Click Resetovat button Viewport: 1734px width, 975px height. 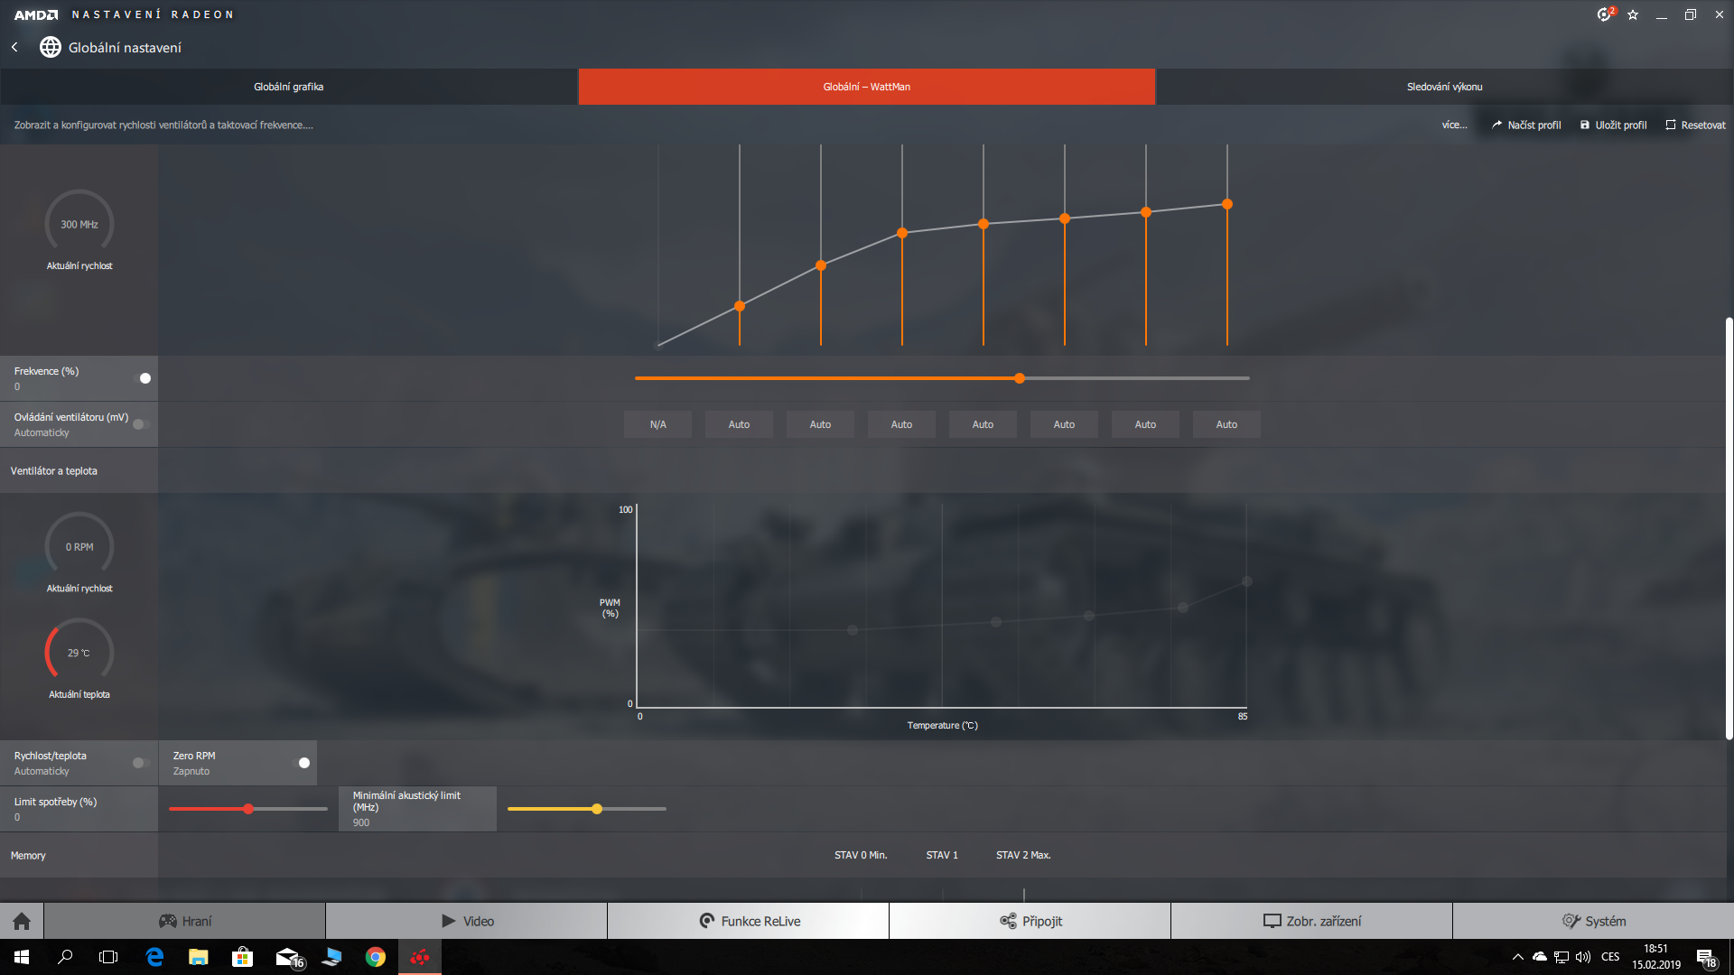[x=1695, y=125]
